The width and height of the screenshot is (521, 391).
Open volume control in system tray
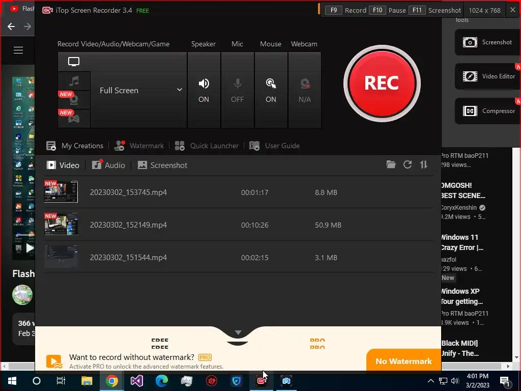[455, 381]
